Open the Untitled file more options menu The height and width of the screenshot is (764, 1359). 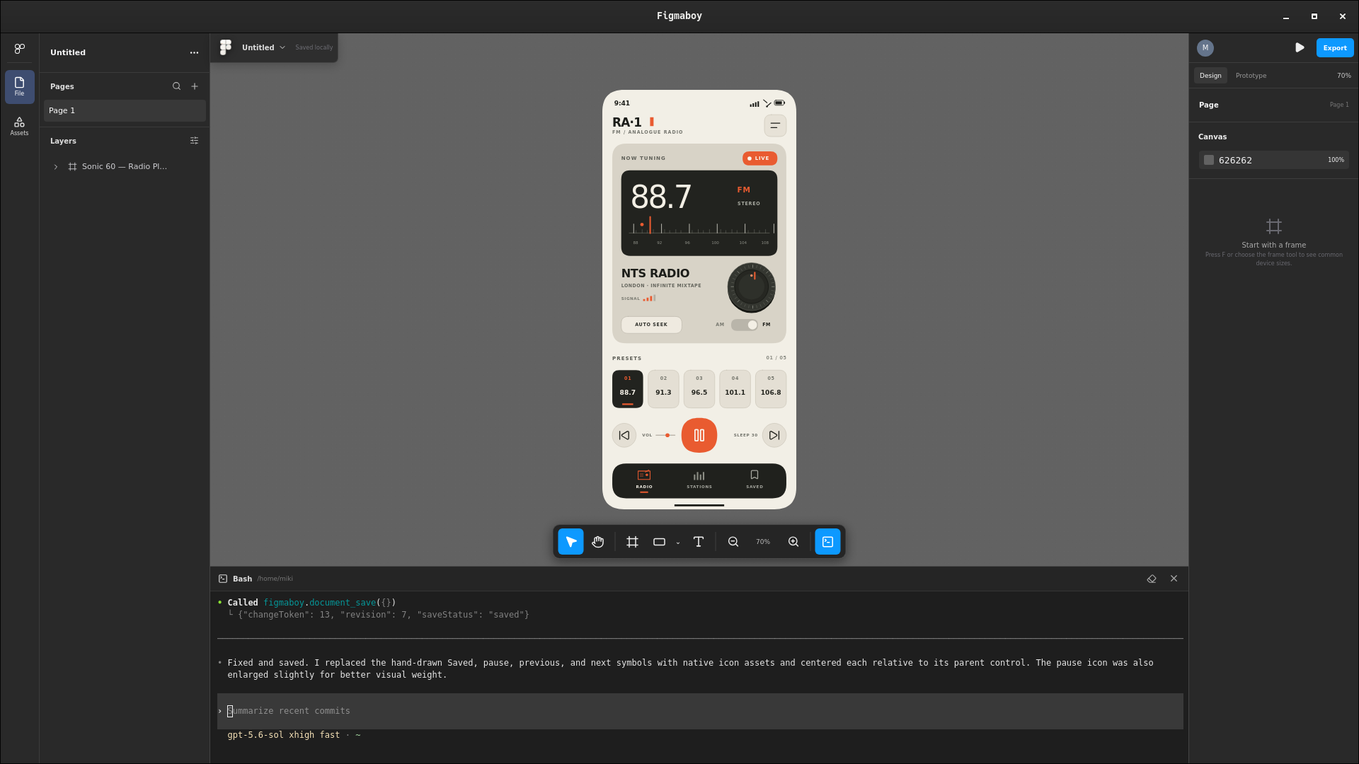click(194, 52)
